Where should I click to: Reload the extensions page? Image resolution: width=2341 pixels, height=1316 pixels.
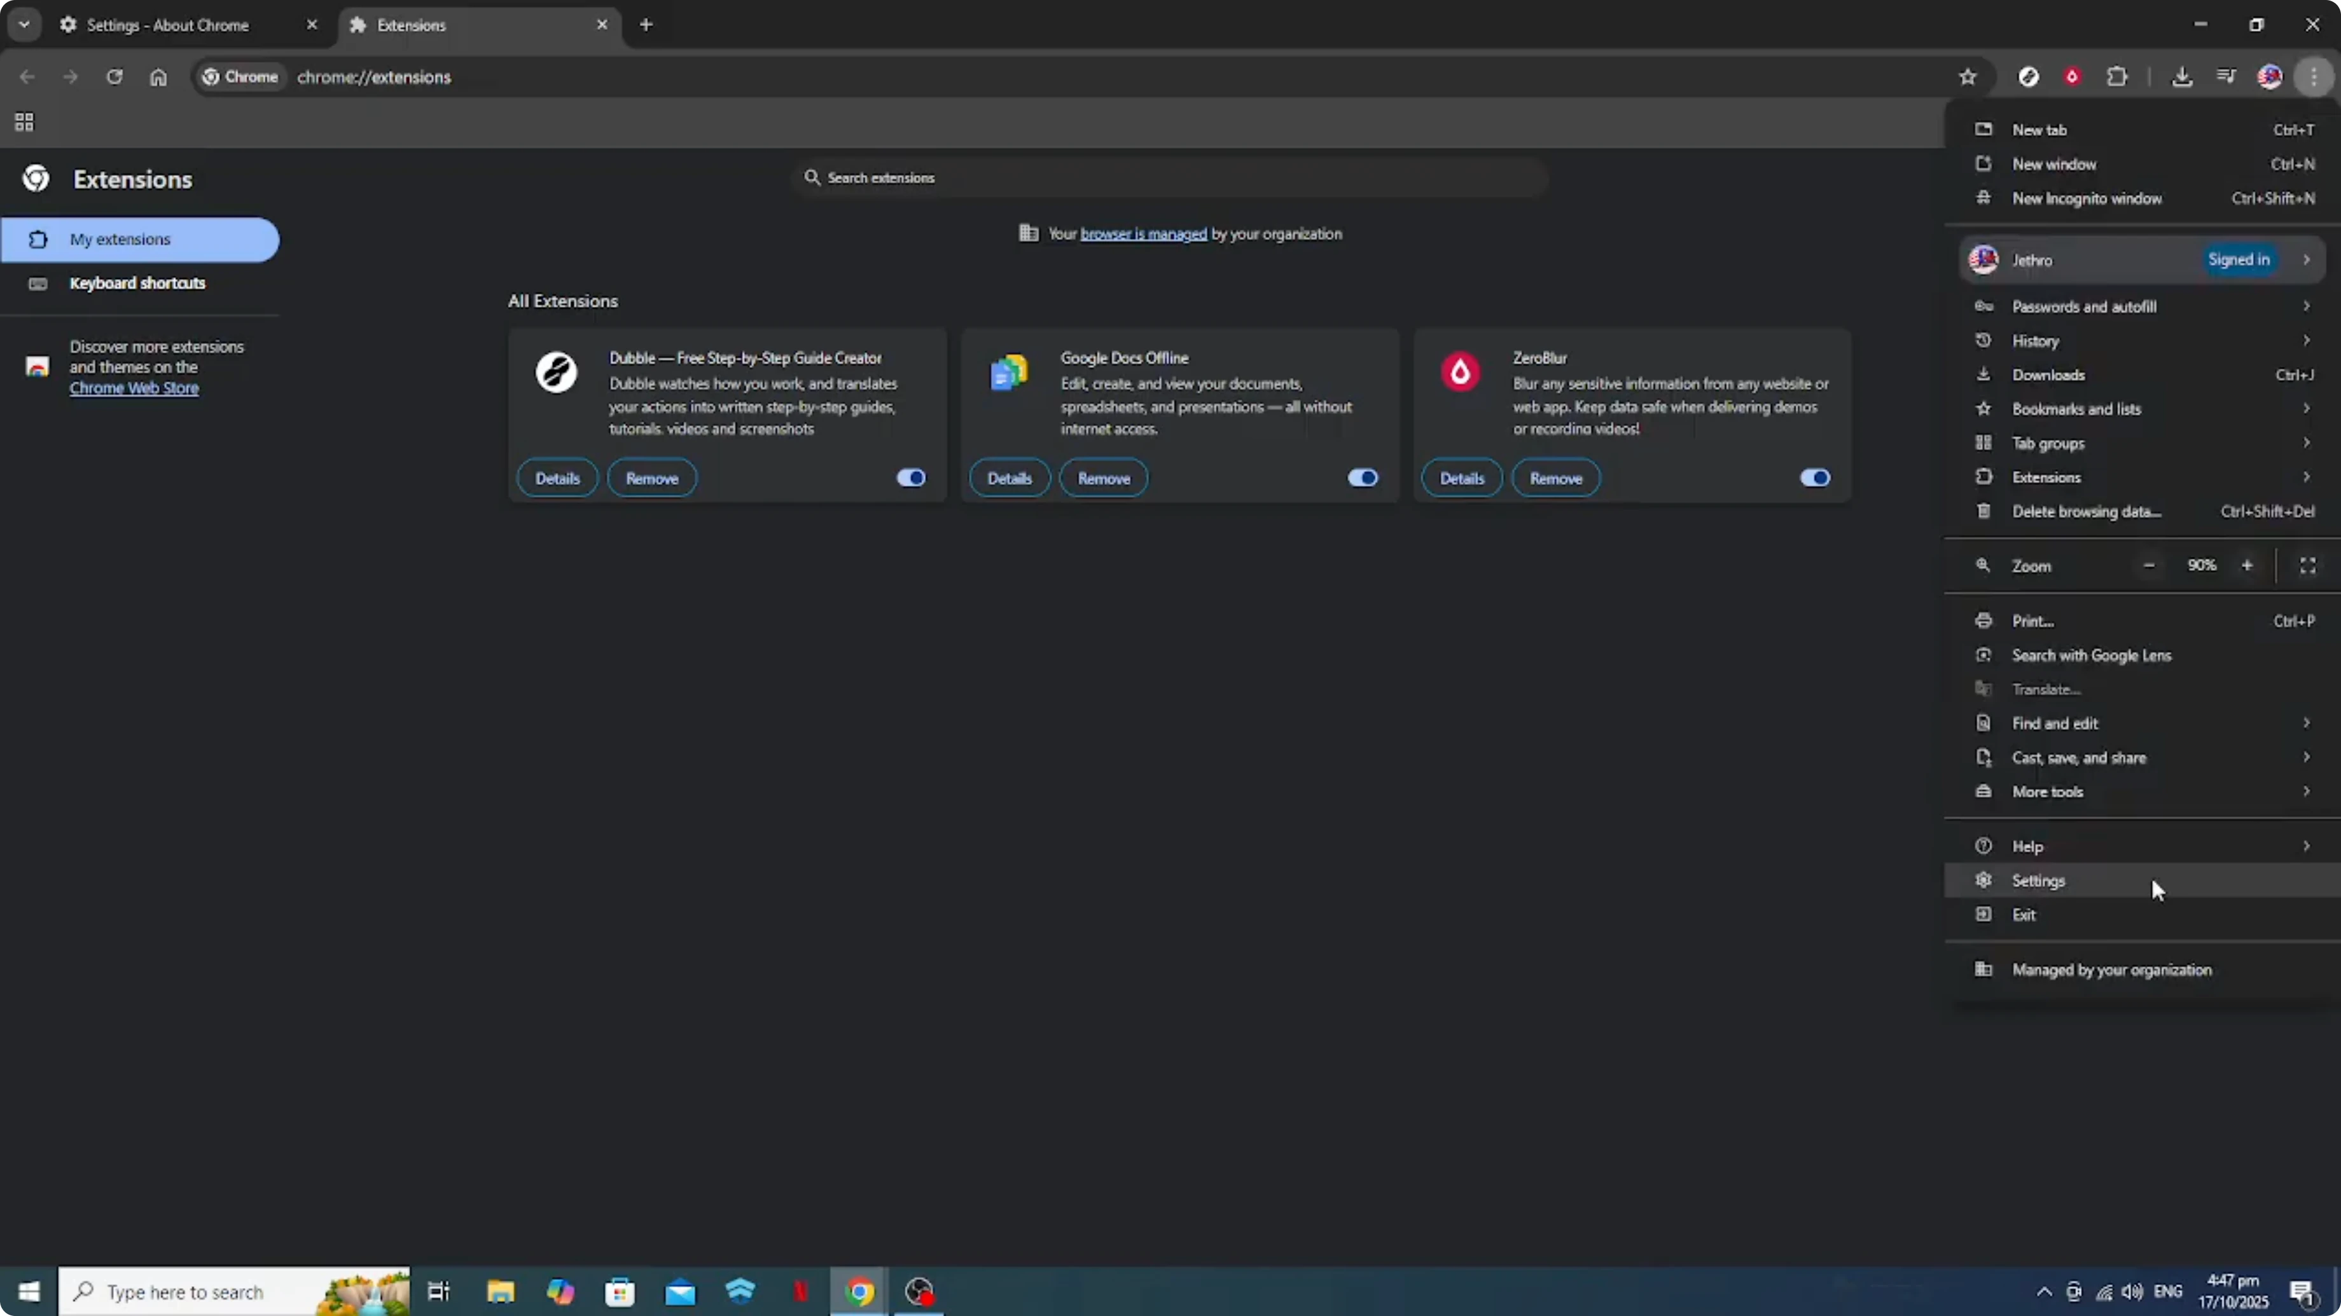115,77
